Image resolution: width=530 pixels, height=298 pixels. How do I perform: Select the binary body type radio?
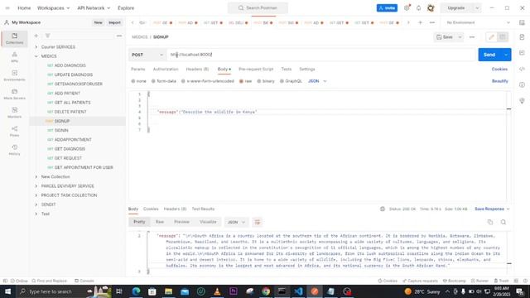click(x=259, y=81)
